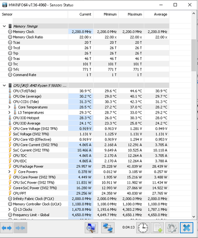
Task: Click the CPU Die (average) thermometer icon
Action: click(x=10, y=96)
